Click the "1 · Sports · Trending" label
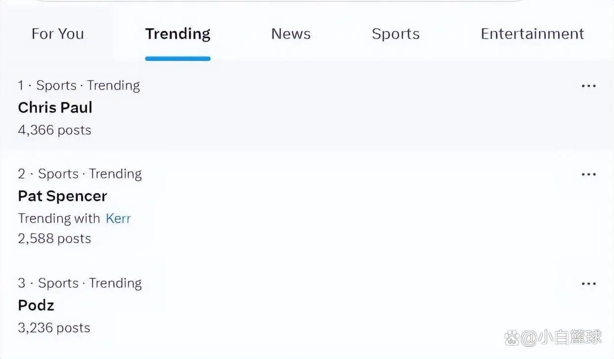 pos(79,85)
